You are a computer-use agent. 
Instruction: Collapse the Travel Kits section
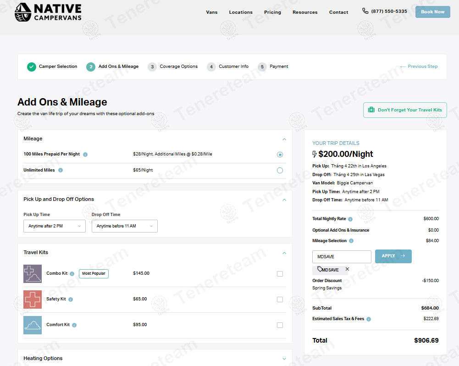(x=284, y=253)
